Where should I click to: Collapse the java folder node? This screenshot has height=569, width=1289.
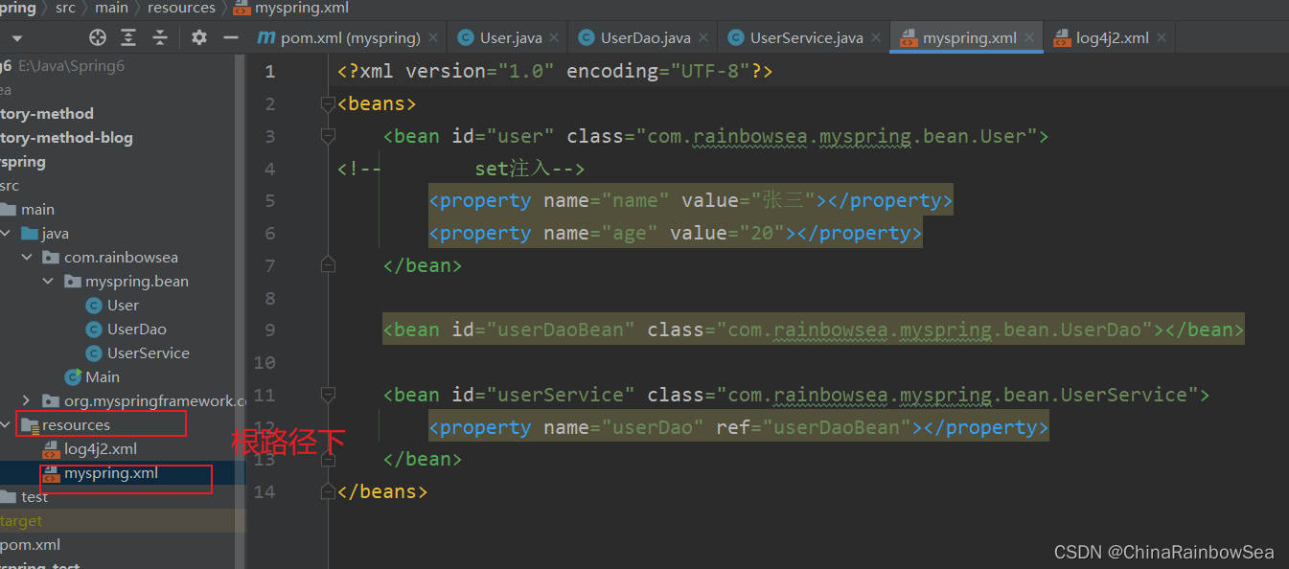coord(7,233)
